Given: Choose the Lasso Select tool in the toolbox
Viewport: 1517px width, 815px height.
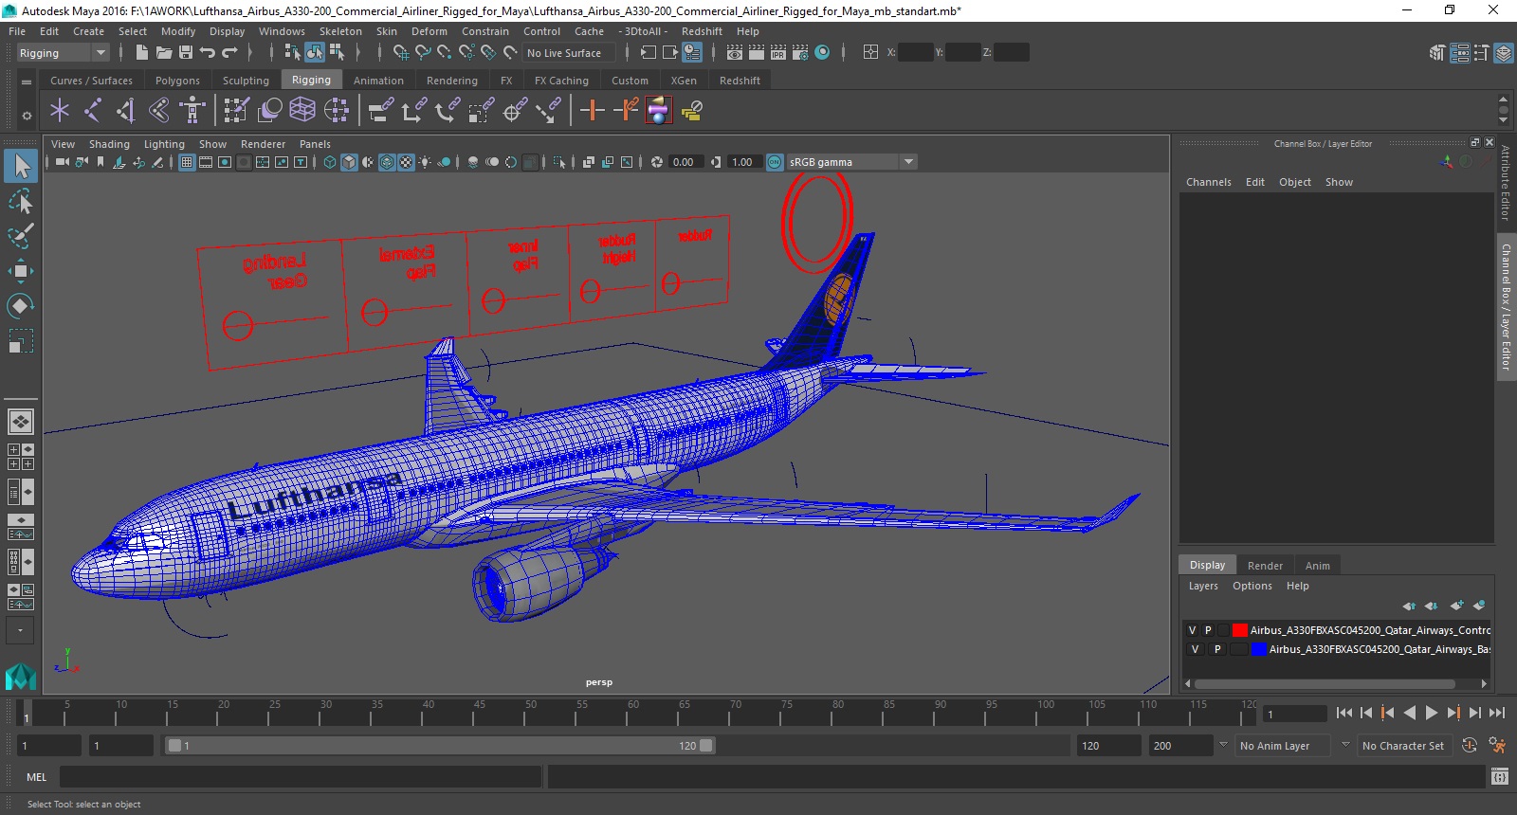Looking at the screenshot, I should point(21,202).
